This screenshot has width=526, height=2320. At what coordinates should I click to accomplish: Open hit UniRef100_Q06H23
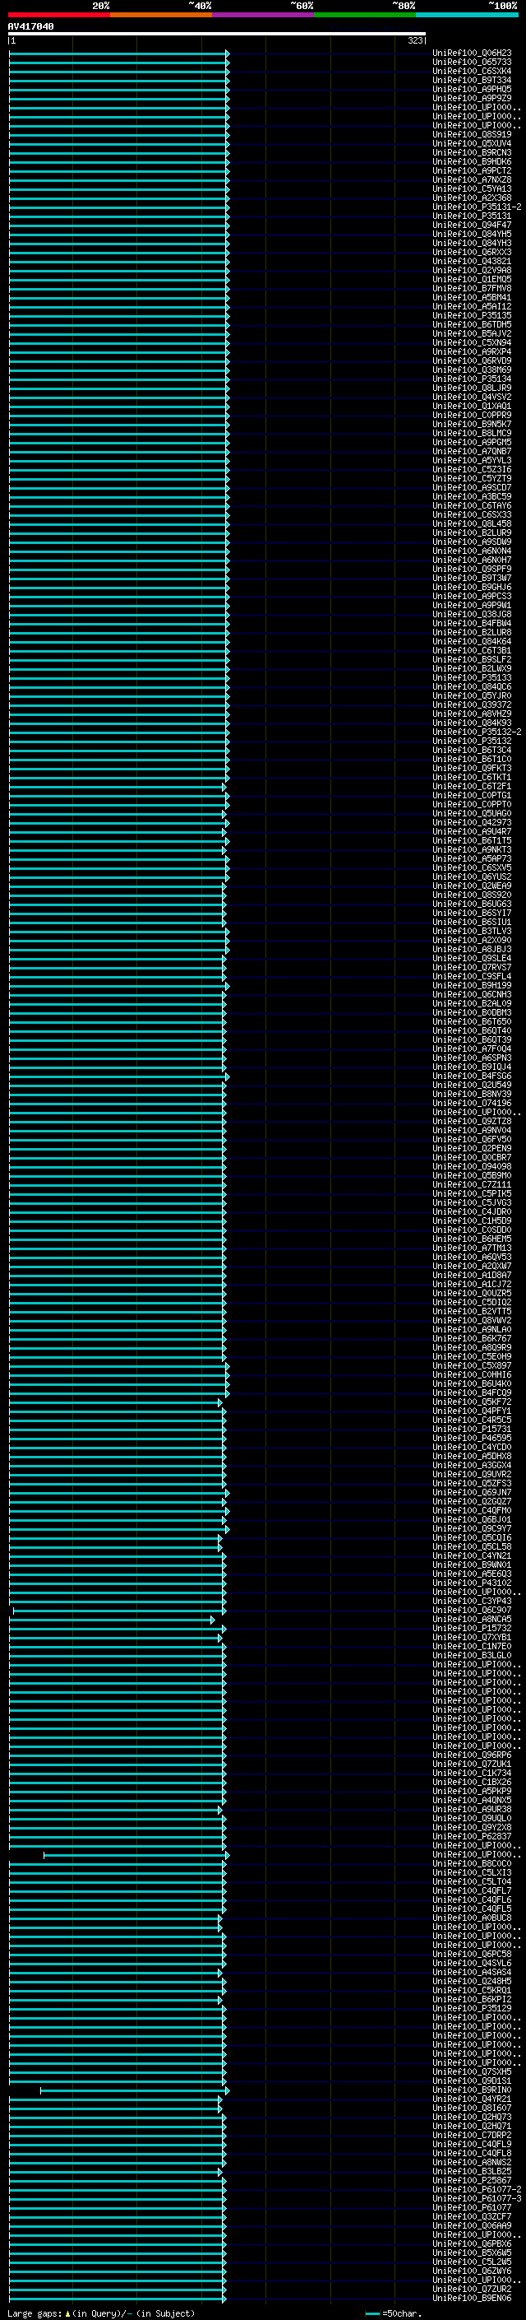[472, 53]
